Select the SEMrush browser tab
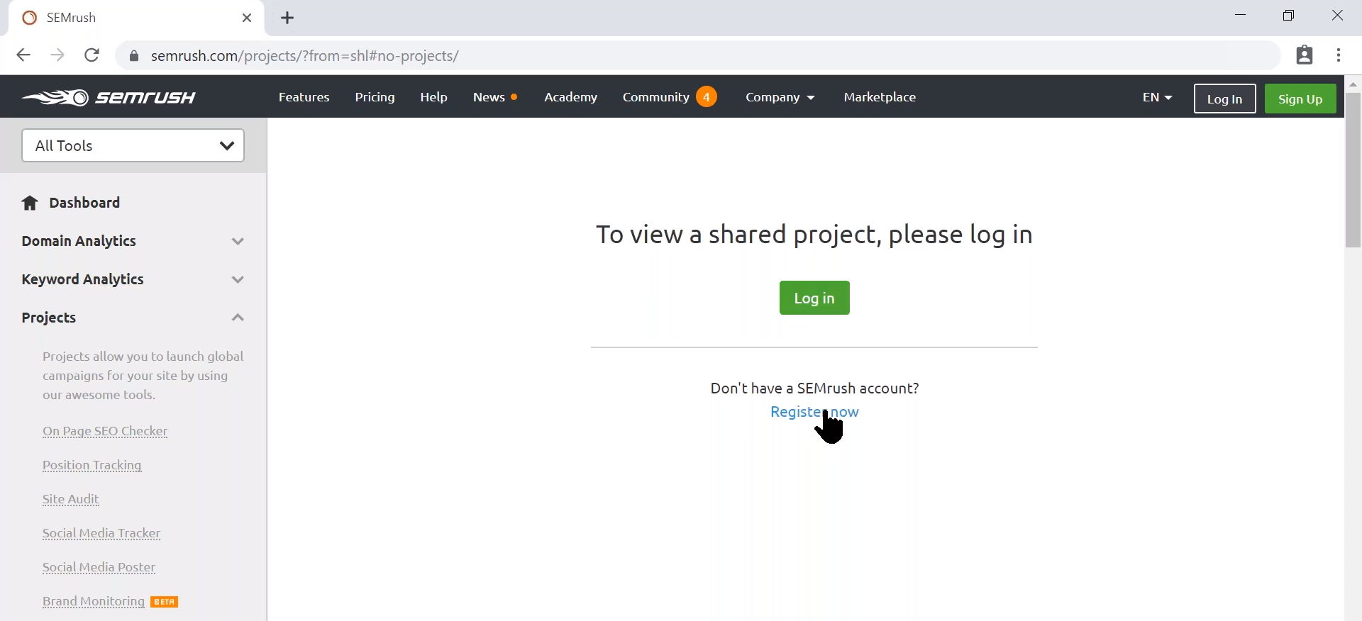Viewport: 1362px width, 621px height. pos(136,18)
